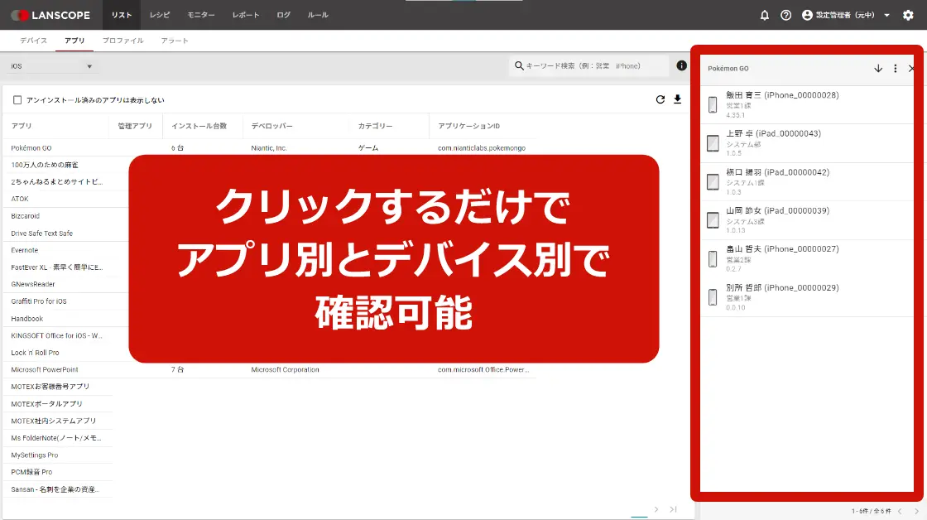Open the iOS platform dropdown
Image resolution: width=927 pixels, height=520 pixels.
[x=52, y=66]
